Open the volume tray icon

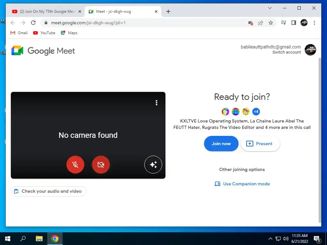[x=286, y=239]
